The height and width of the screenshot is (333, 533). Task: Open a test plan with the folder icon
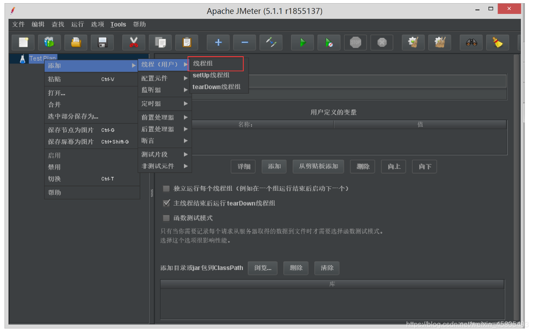(76, 42)
